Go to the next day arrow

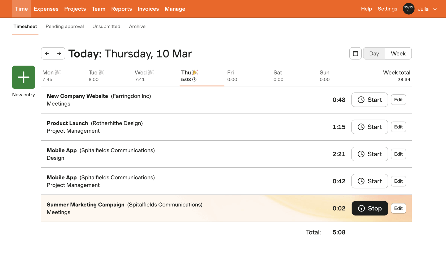coord(59,53)
